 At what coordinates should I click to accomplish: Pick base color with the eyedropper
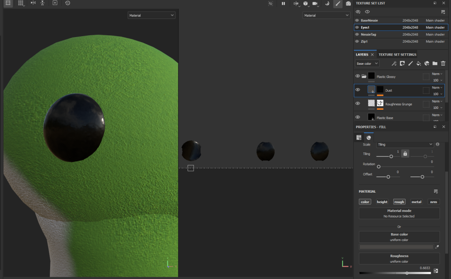(x=437, y=247)
